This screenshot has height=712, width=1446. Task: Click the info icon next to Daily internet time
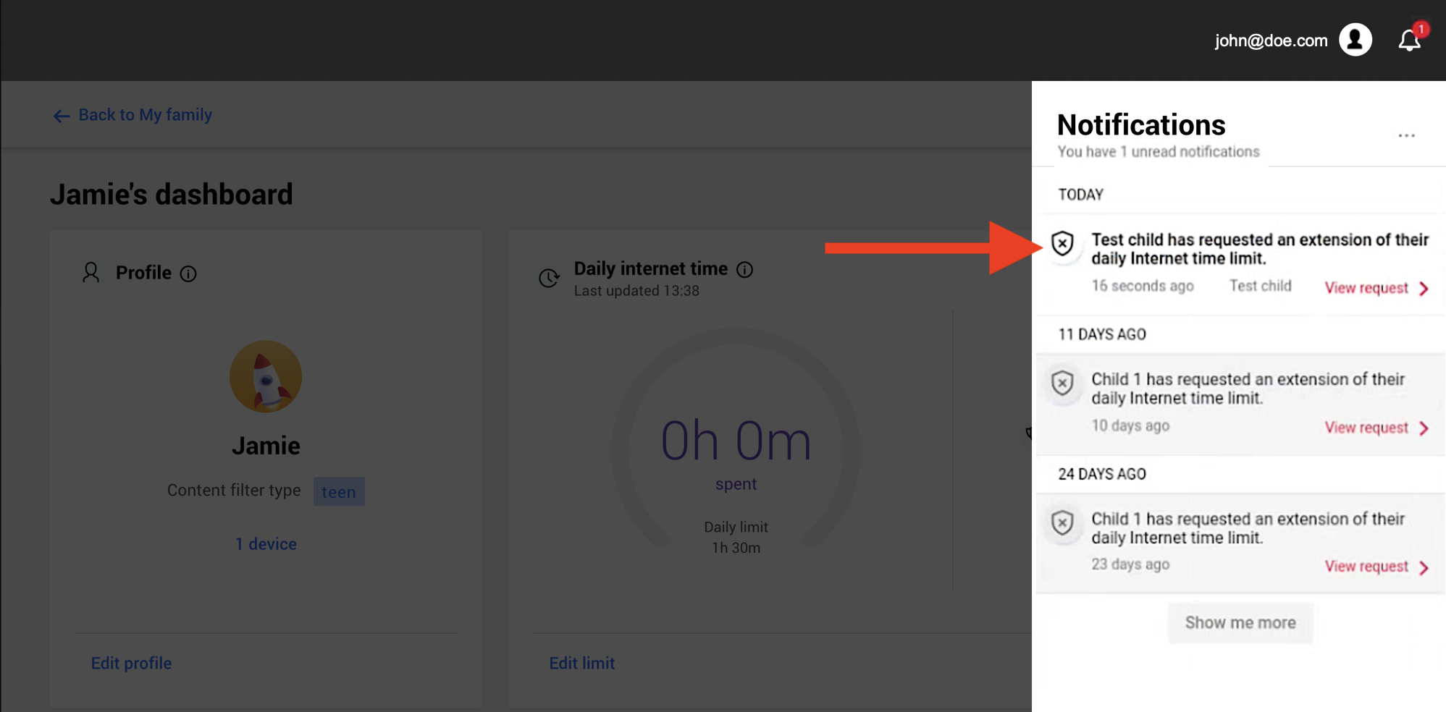[x=745, y=270]
